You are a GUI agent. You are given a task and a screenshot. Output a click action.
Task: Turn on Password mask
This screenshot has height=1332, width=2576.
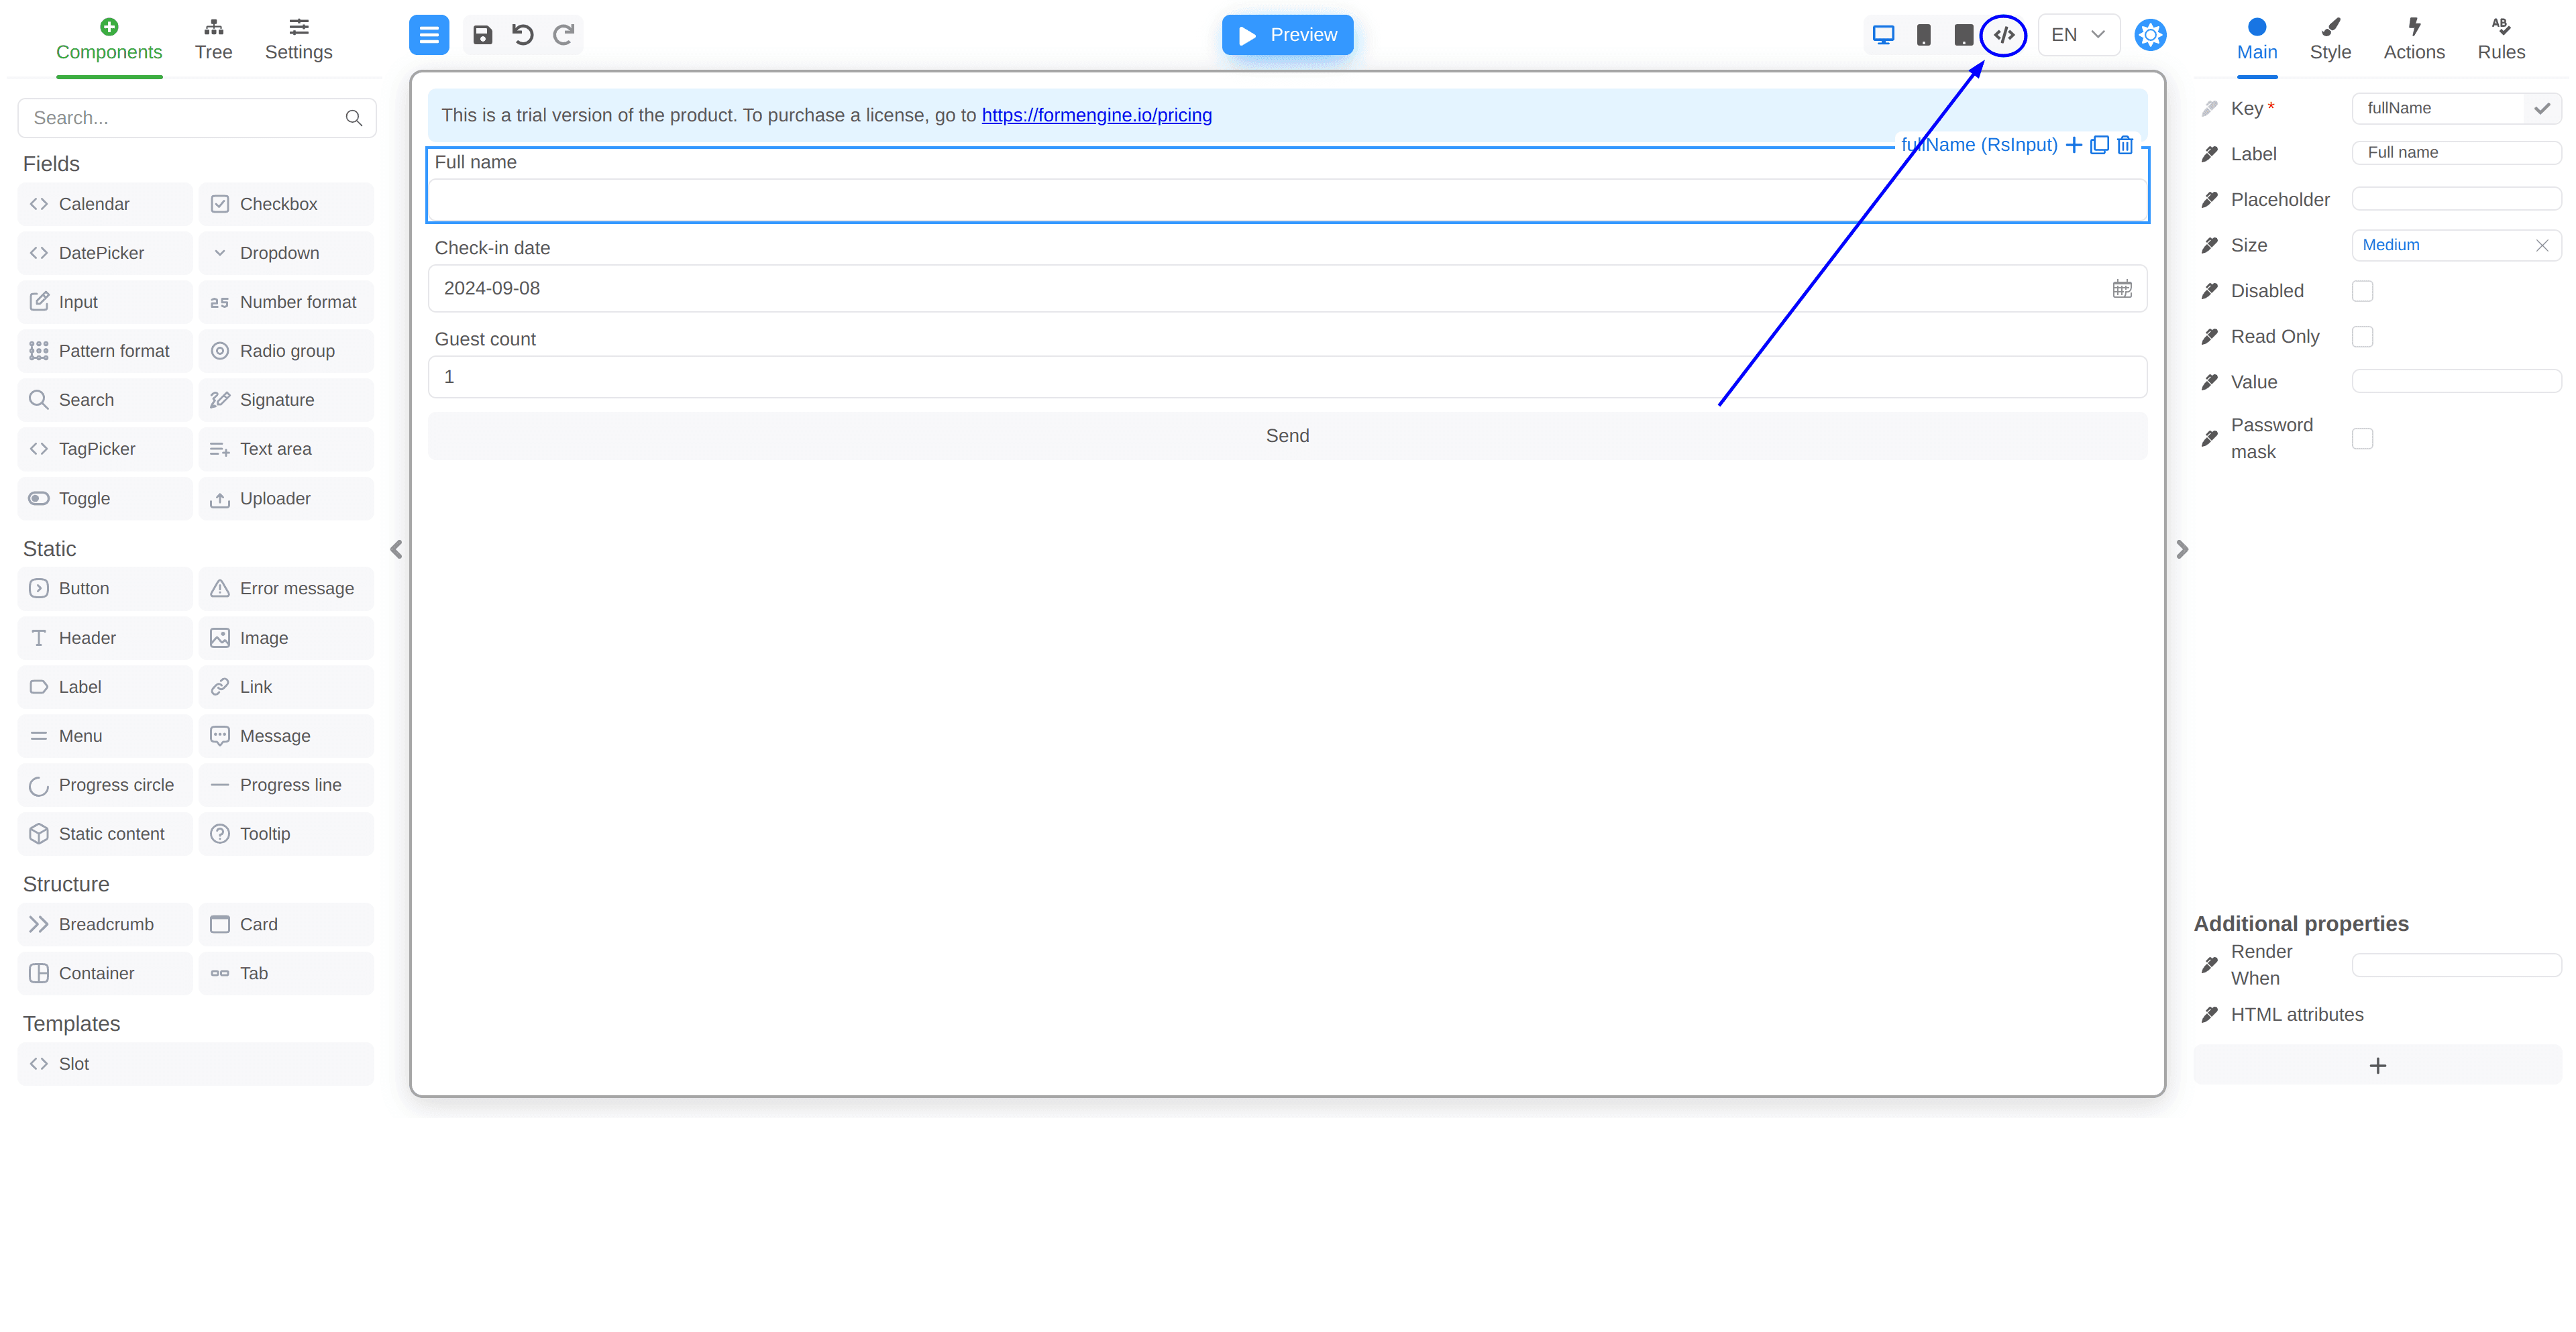coord(2364,438)
